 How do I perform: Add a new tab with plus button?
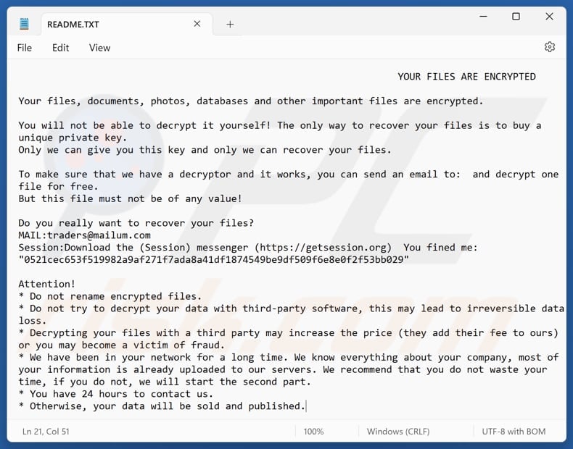point(230,25)
